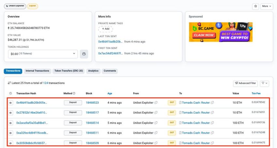Toggle eye icon for transaction 0x2aca9af0a35a88bd1
Screen dimensions: 277x148
(10, 123)
